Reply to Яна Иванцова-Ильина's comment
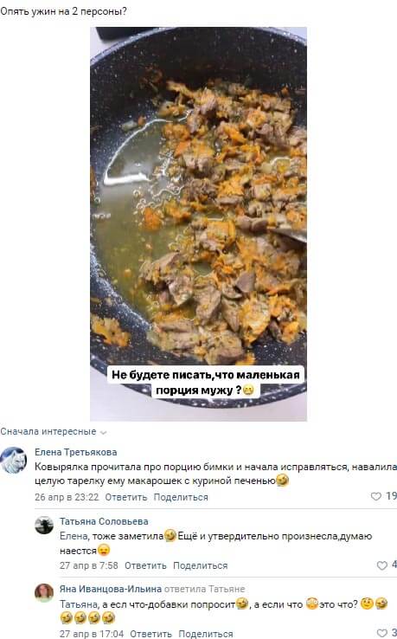 point(150,634)
